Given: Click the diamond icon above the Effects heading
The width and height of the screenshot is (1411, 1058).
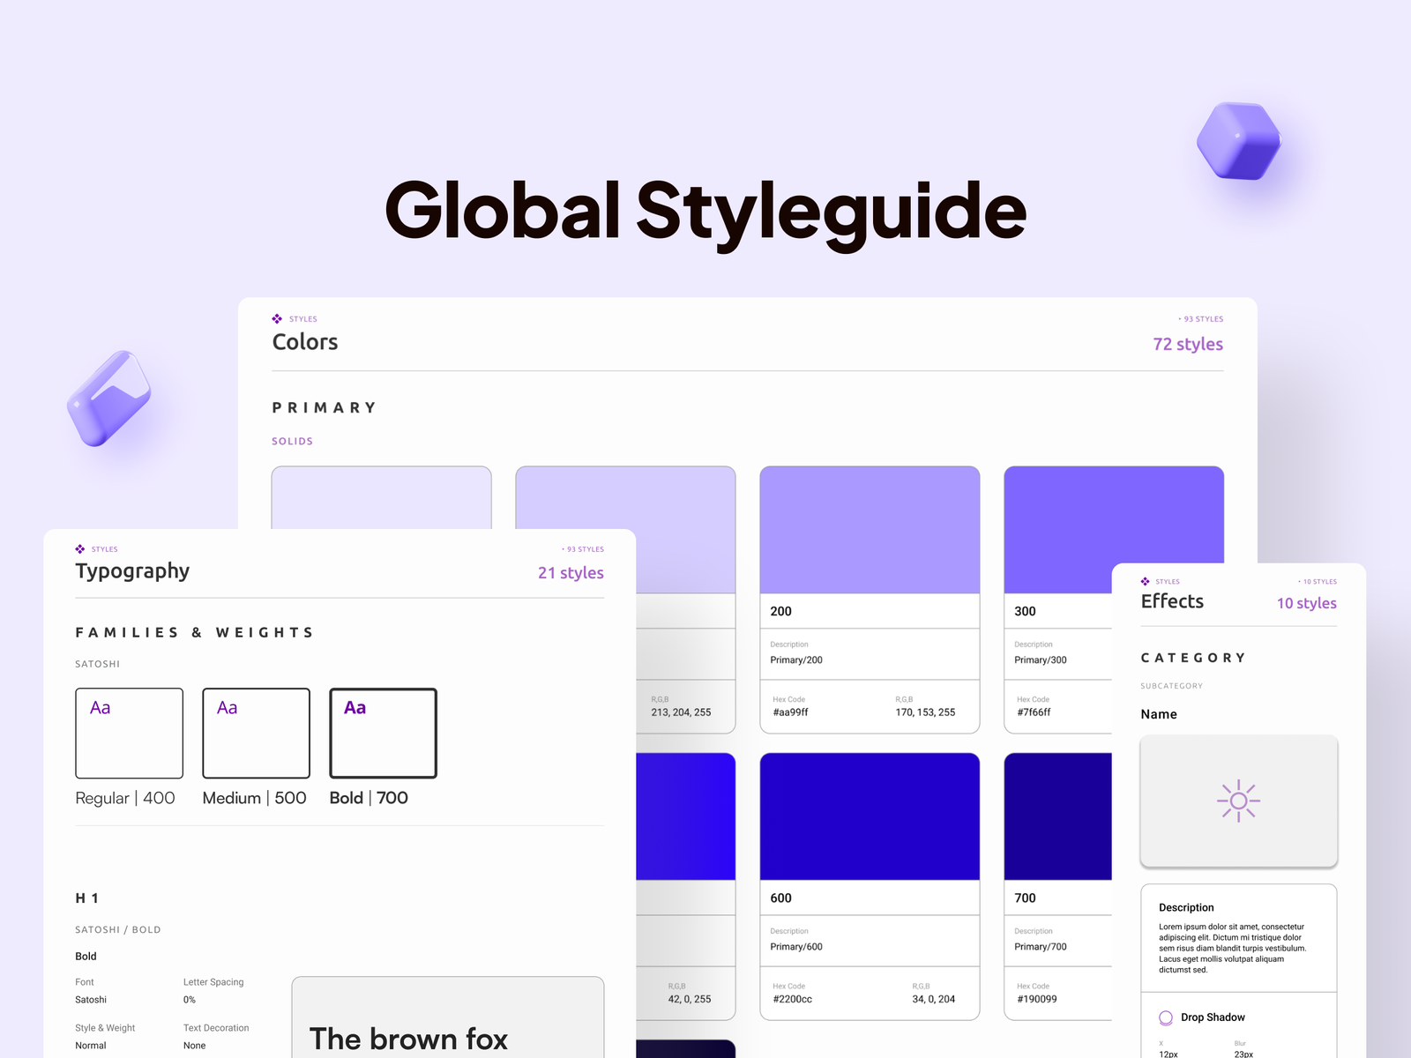Looking at the screenshot, I should 1145,582.
